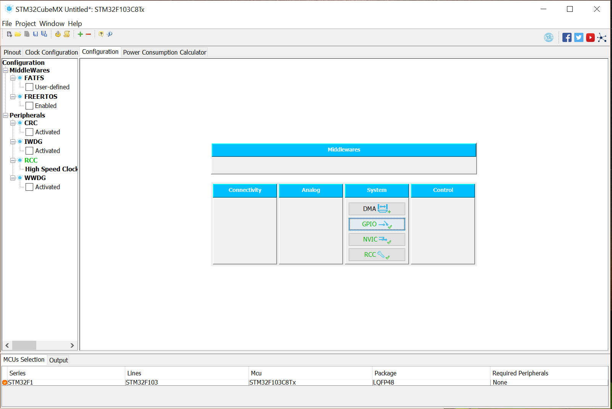Click the Analog category header
The image size is (612, 409).
(311, 190)
